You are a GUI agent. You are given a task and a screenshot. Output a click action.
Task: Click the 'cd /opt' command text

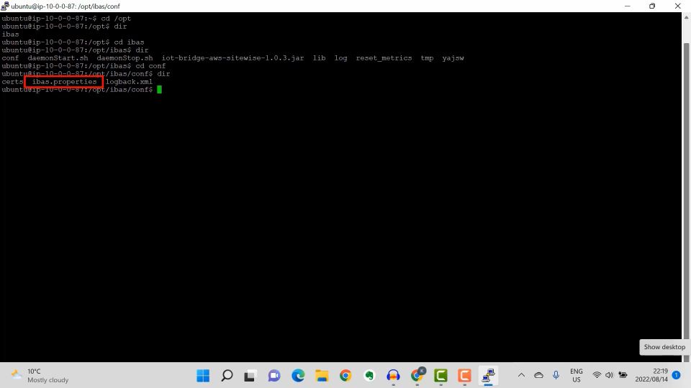[x=116, y=18]
